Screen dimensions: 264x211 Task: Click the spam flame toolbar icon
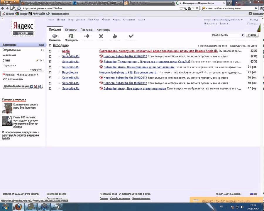click(x=115, y=36)
